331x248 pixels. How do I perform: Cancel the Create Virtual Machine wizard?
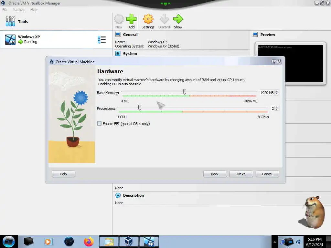(267, 174)
